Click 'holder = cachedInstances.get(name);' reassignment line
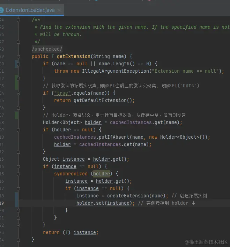The image size is (230, 247). pos(103,144)
